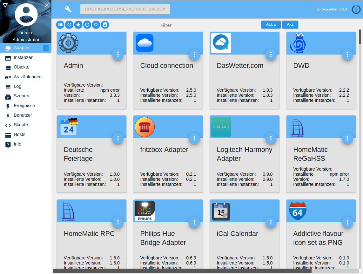Click the 'Cloud connection' card title
Image resolution: width=363 pixels, height=274 pixels.
(x=167, y=66)
